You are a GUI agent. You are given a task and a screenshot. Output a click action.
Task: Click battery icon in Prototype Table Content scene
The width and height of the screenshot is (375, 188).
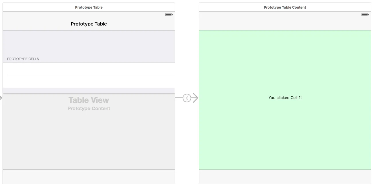[365, 15]
